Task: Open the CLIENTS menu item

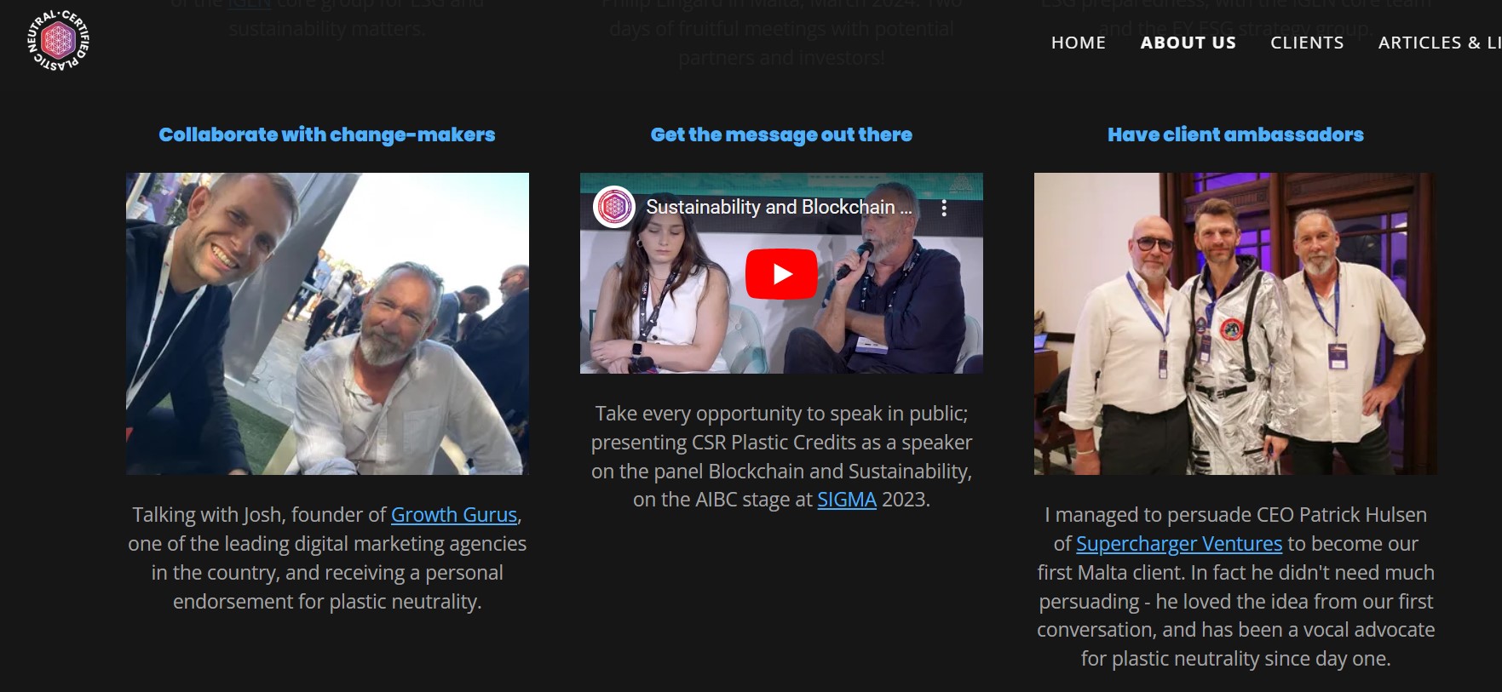Action: 1307,43
